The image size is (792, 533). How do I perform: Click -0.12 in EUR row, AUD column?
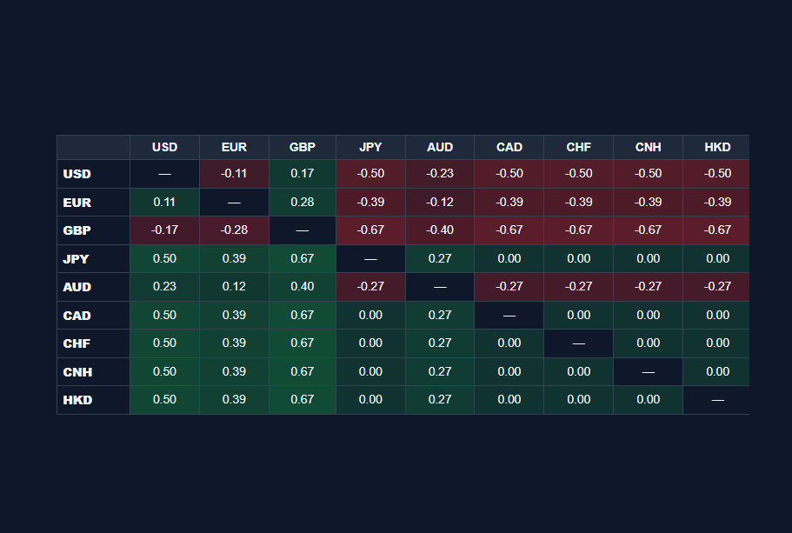coord(439,202)
